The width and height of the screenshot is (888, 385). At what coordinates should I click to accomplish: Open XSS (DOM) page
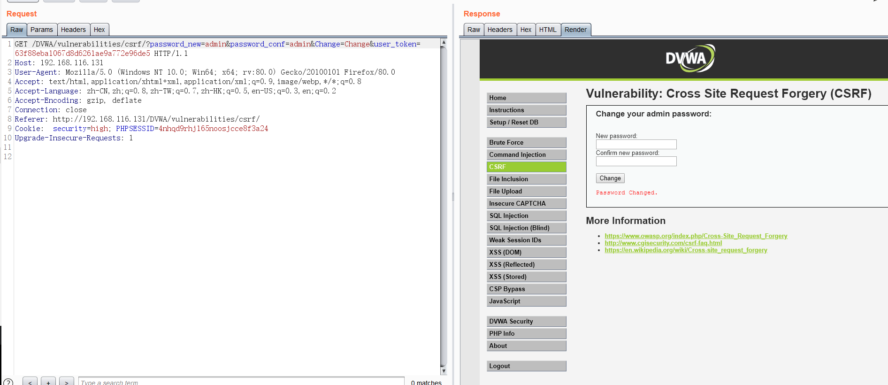click(526, 252)
